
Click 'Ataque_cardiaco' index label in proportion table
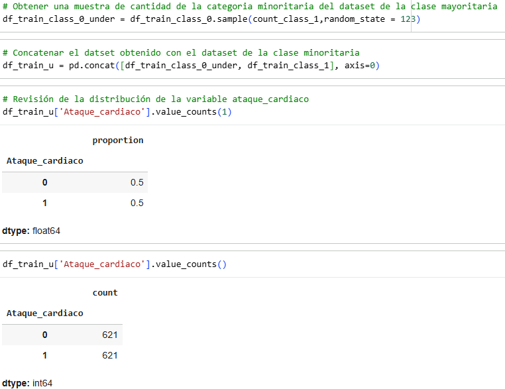[x=45, y=160]
